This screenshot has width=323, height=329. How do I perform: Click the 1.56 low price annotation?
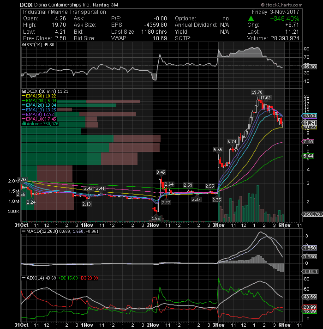[x=156, y=219]
